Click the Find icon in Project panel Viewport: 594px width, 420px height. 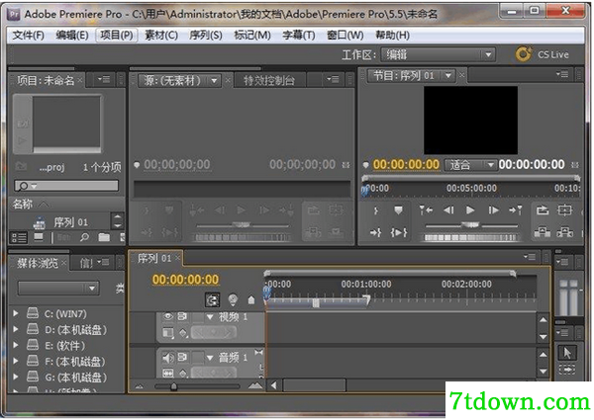click(x=84, y=237)
